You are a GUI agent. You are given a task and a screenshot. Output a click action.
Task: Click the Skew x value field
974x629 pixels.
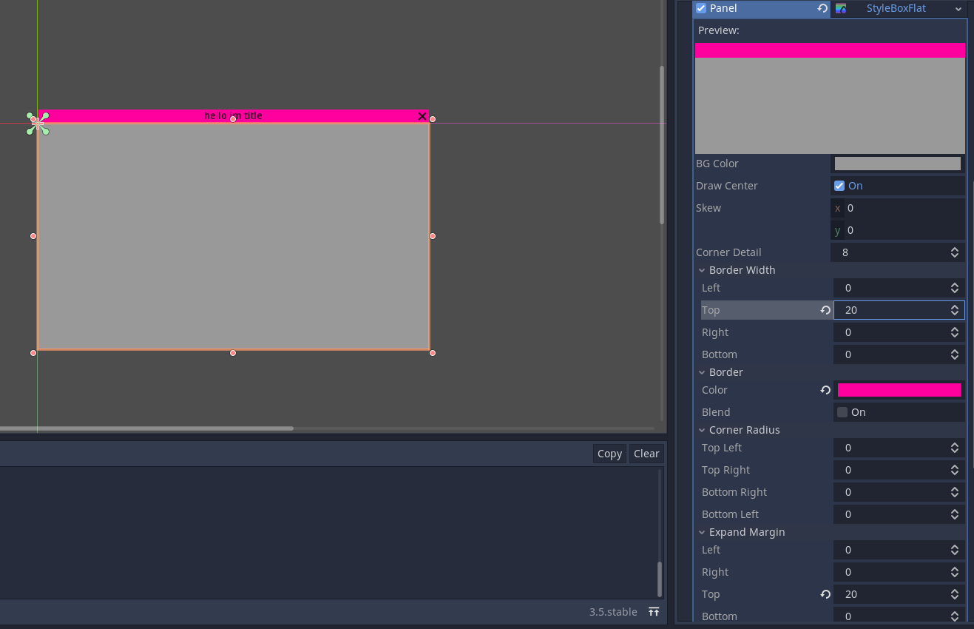(902, 208)
